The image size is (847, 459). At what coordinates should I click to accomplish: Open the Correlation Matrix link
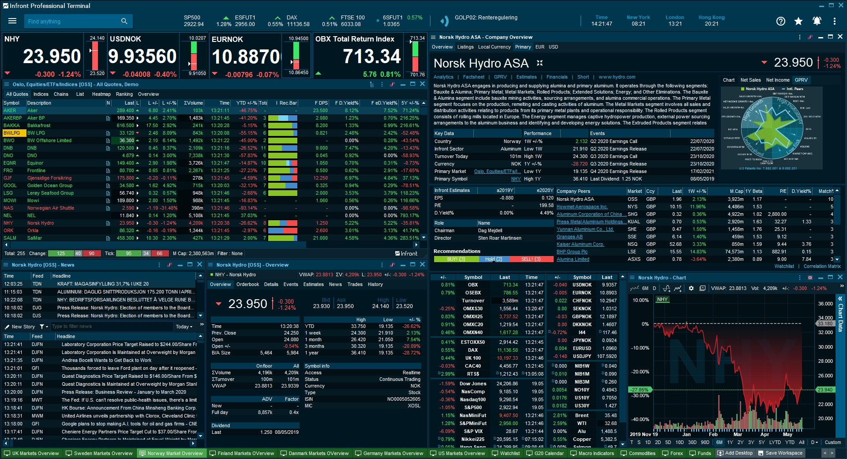[x=822, y=266]
